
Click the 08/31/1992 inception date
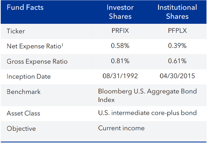tap(120, 76)
